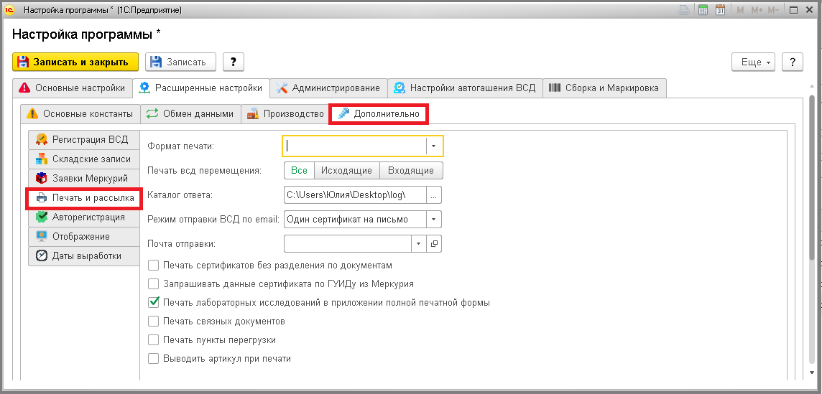Open Авторегистрация side section
The height and width of the screenshot is (394, 822).
tap(84, 217)
